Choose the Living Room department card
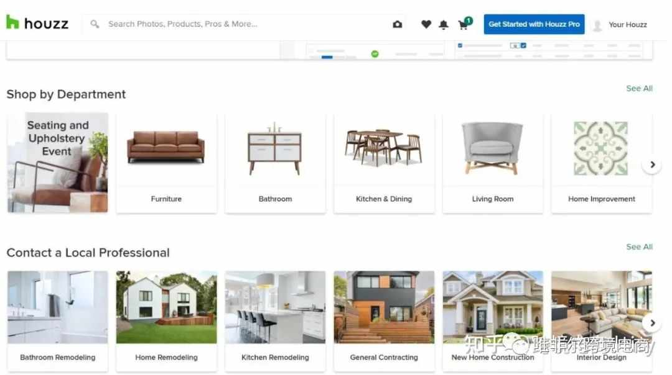672x375 pixels. point(493,163)
